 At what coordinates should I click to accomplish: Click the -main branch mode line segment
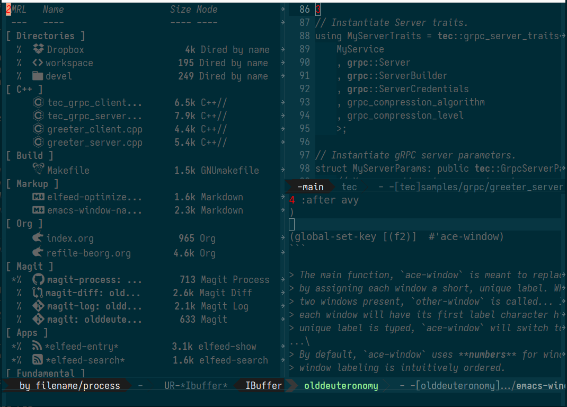point(310,187)
